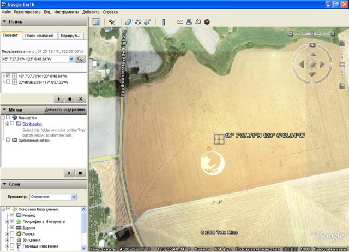Expand the Sightseeing folder tree node
Image resolution: width=349 pixels, height=252 pixels.
pyautogui.click(x=7, y=124)
